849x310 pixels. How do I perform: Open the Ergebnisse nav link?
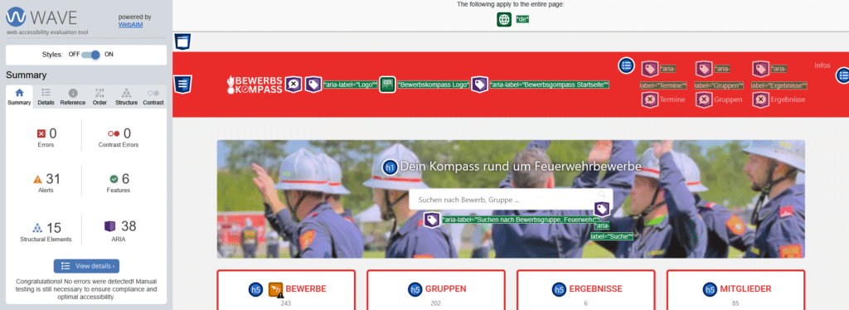click(x=788, y=99)
